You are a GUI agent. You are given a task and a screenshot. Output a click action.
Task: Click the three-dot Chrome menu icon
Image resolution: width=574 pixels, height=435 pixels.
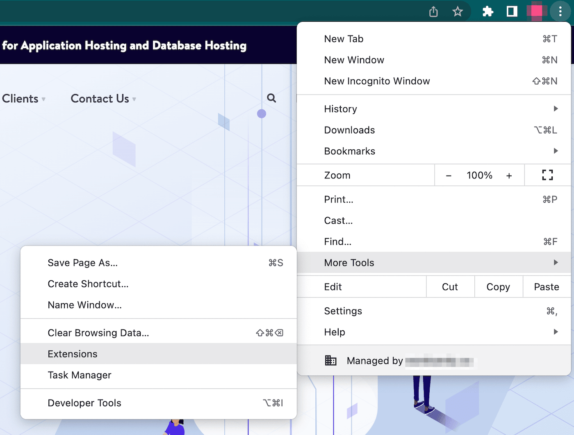pos(560,11)
